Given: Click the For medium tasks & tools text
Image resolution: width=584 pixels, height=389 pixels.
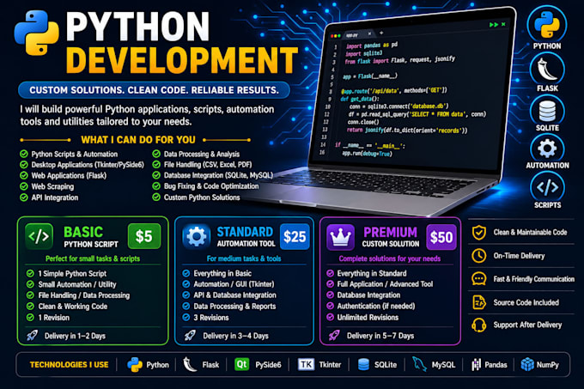Looking at the screenshot, I should coord(244,258).
